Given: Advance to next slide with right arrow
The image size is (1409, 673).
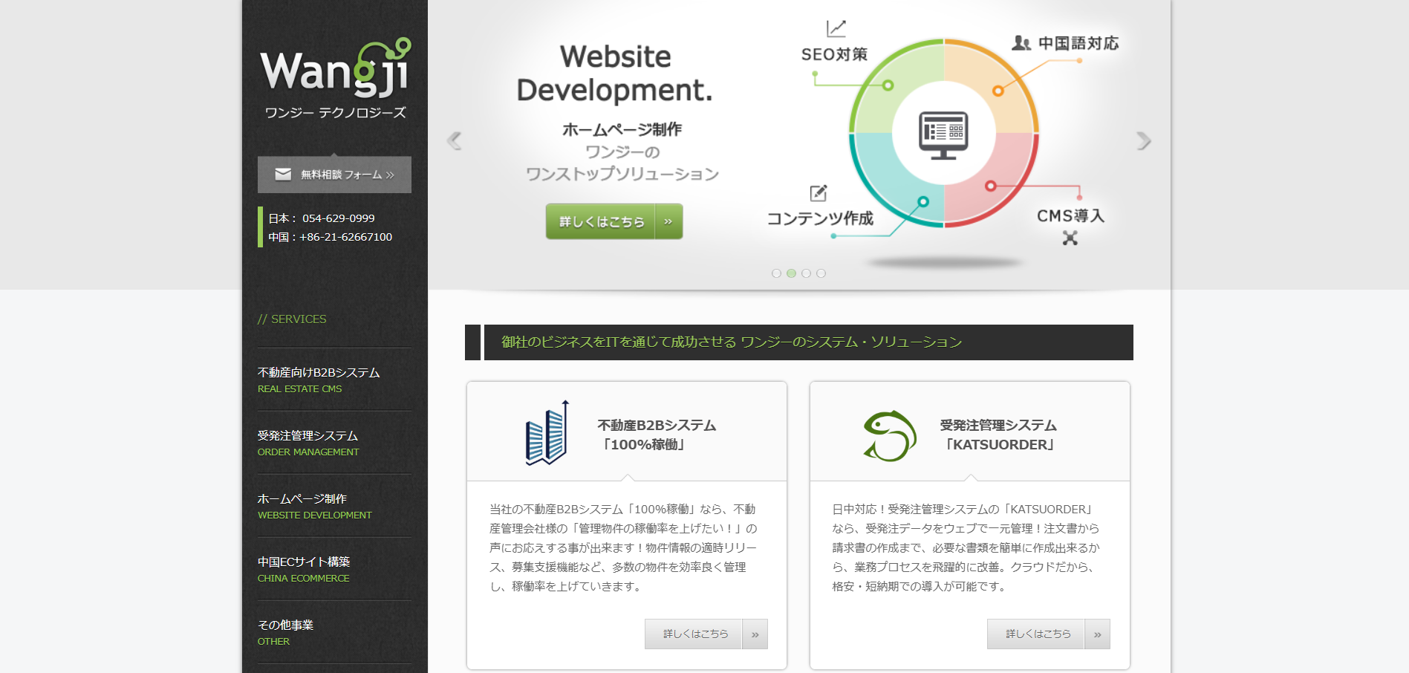Looking at the screenshot, I should click(x=1143, y=140).
